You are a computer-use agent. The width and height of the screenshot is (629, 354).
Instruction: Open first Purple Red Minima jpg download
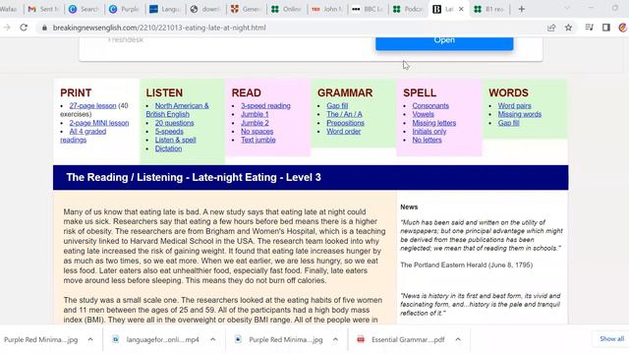click(41, 339)
